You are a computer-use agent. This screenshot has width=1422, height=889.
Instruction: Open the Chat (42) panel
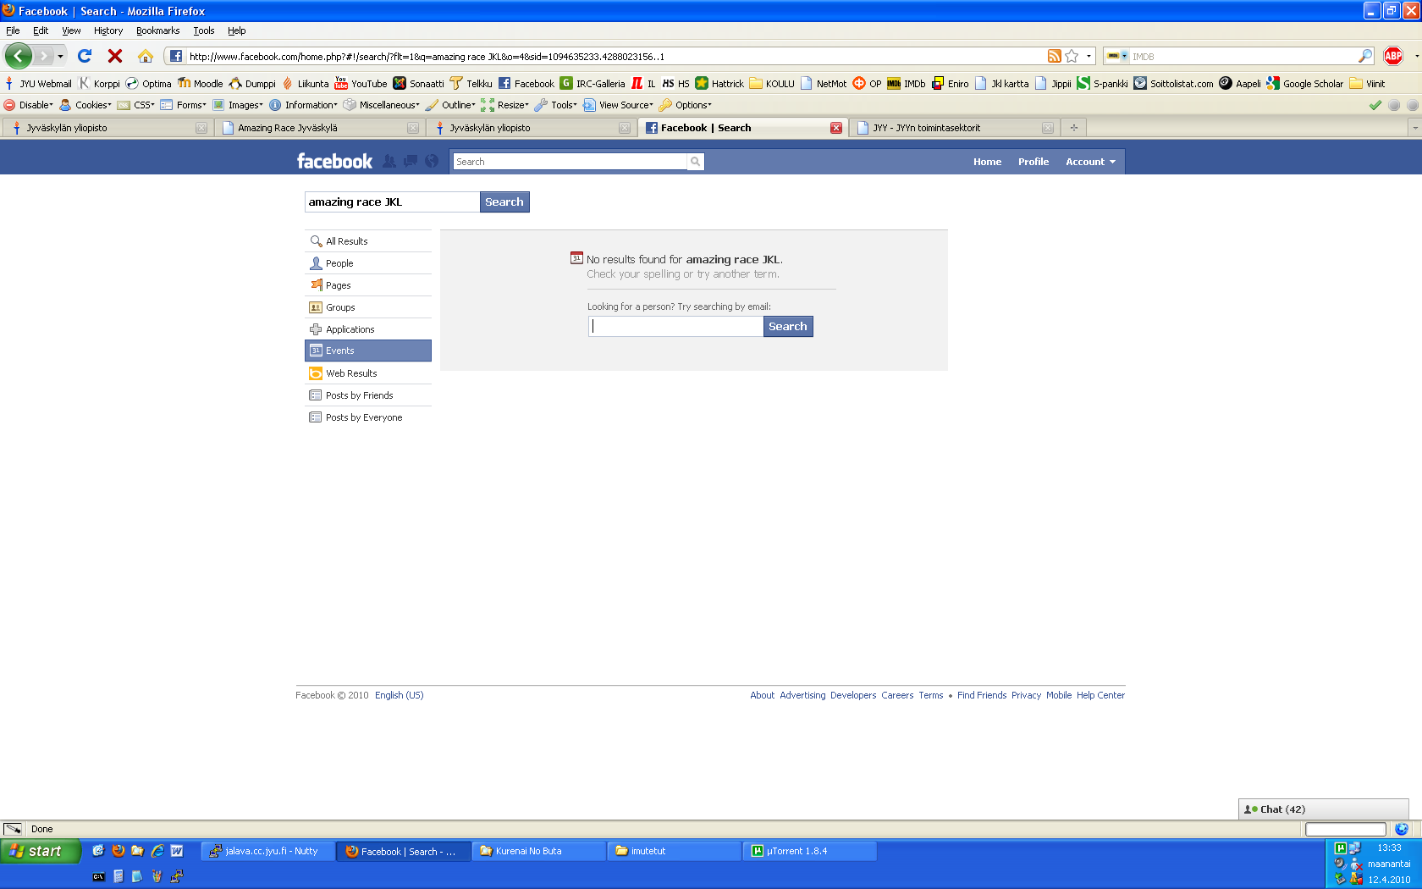coord(1323,809)
